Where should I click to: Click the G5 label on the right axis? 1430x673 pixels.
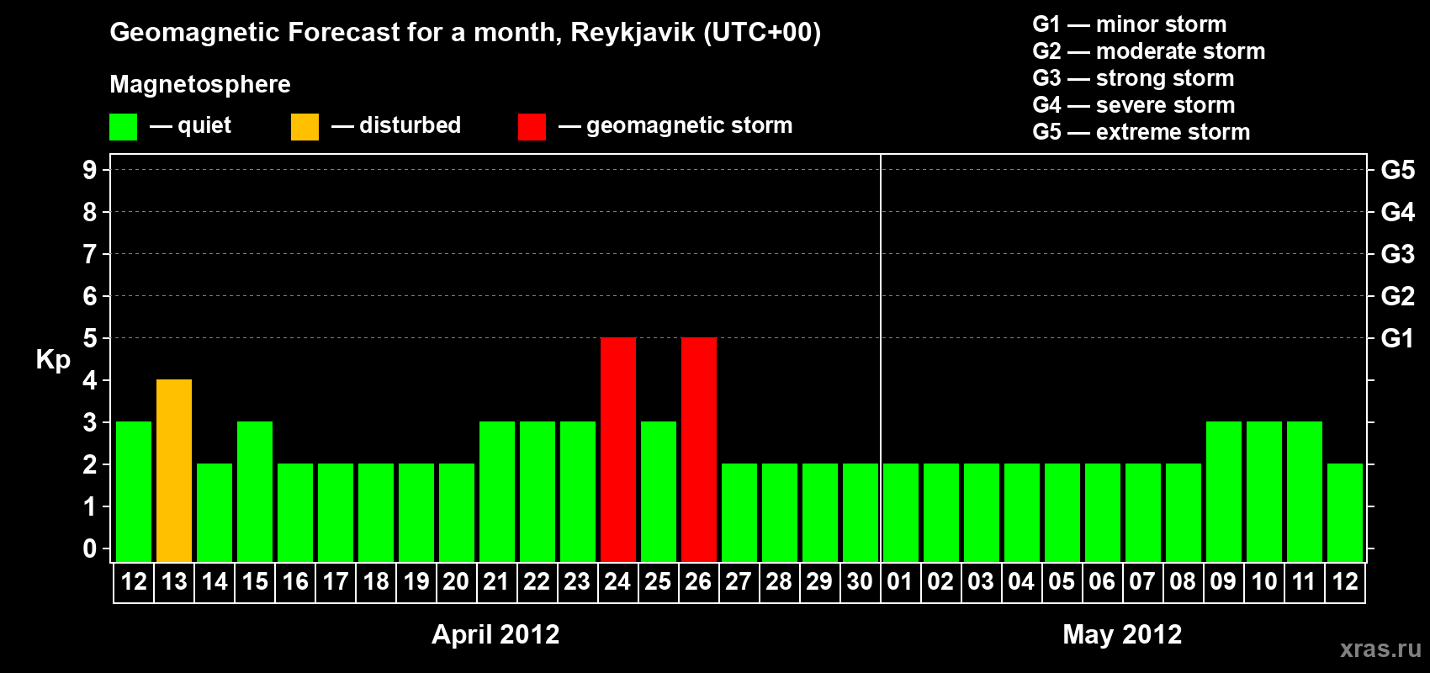coord(1398,170)
